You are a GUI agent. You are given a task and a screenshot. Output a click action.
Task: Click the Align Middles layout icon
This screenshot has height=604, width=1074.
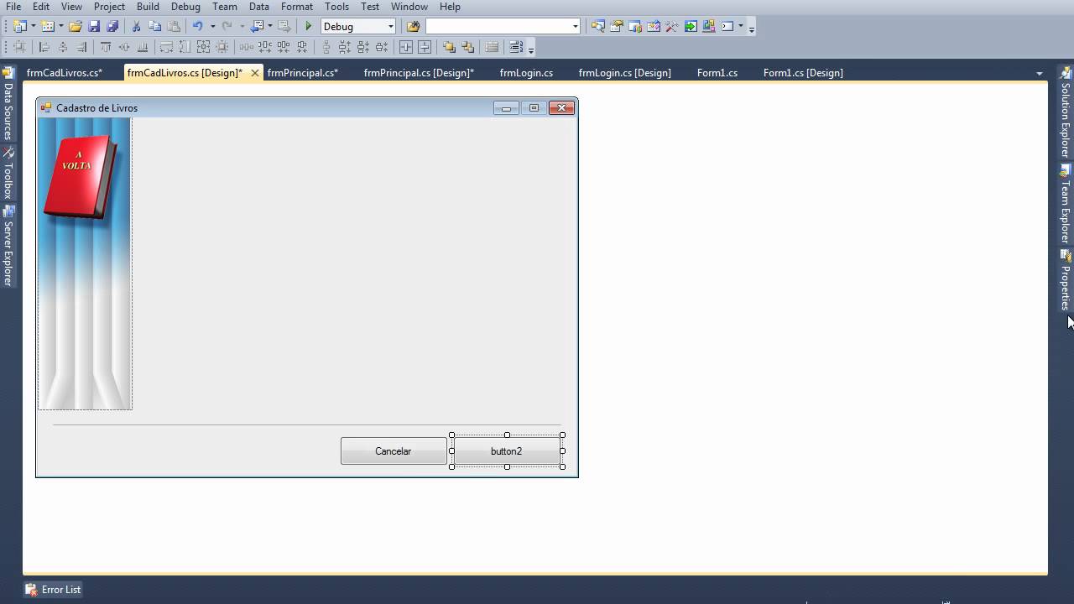point(124,47)
